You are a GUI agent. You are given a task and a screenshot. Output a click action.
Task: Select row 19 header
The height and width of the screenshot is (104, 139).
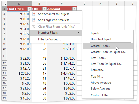point(4,98)
